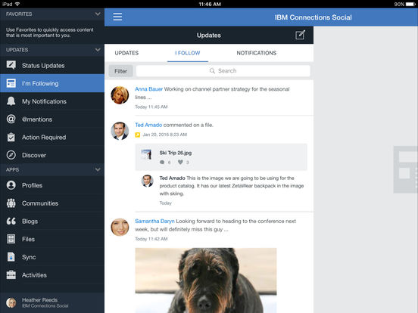The height and width of the screenshot is (313, 418).
Task: Click the "Jan 20, 2016 8:23 AM" date
Action: (x=165, y=135)
